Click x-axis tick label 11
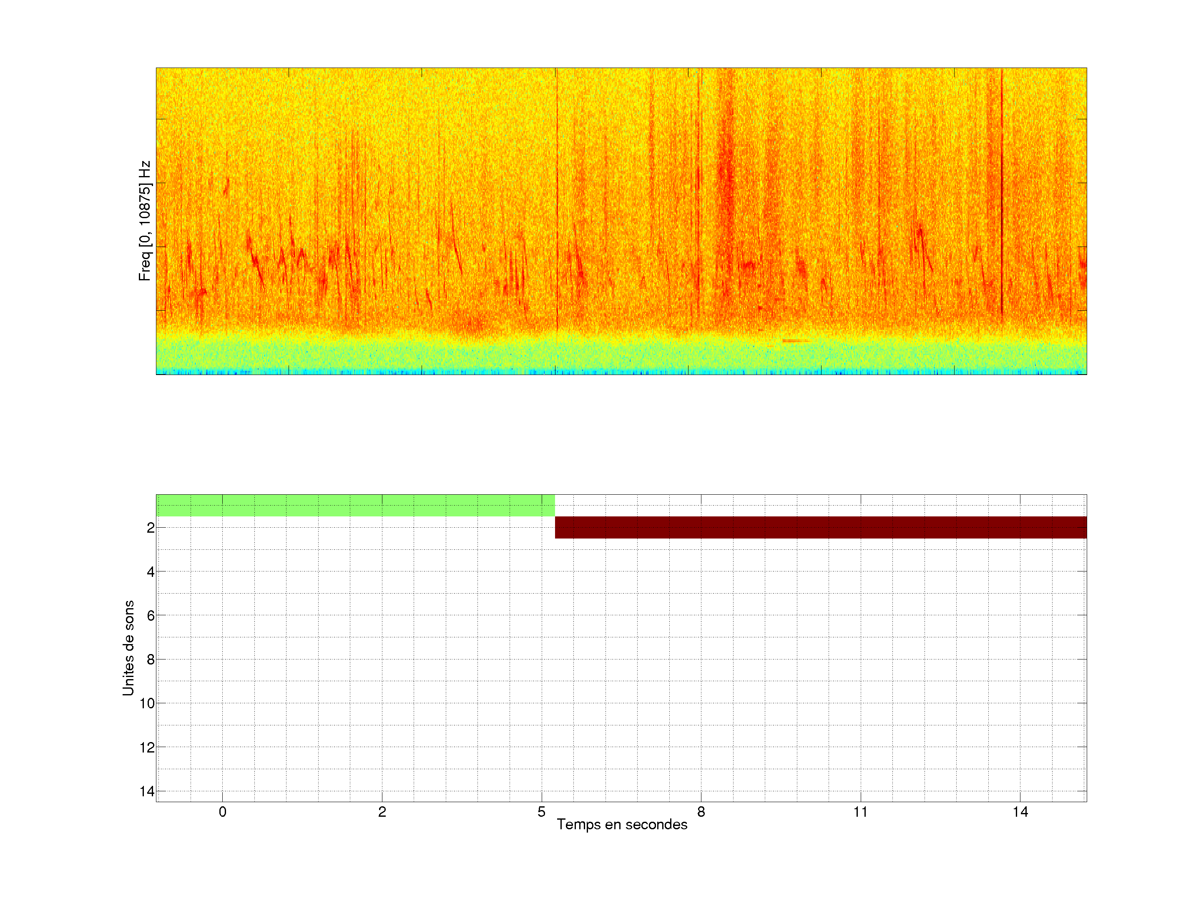 click(x=860, y=812)
